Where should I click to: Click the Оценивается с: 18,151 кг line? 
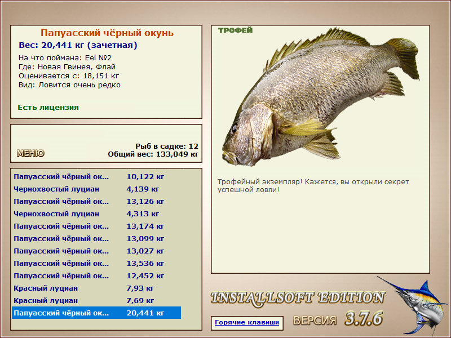pos(69,76)
